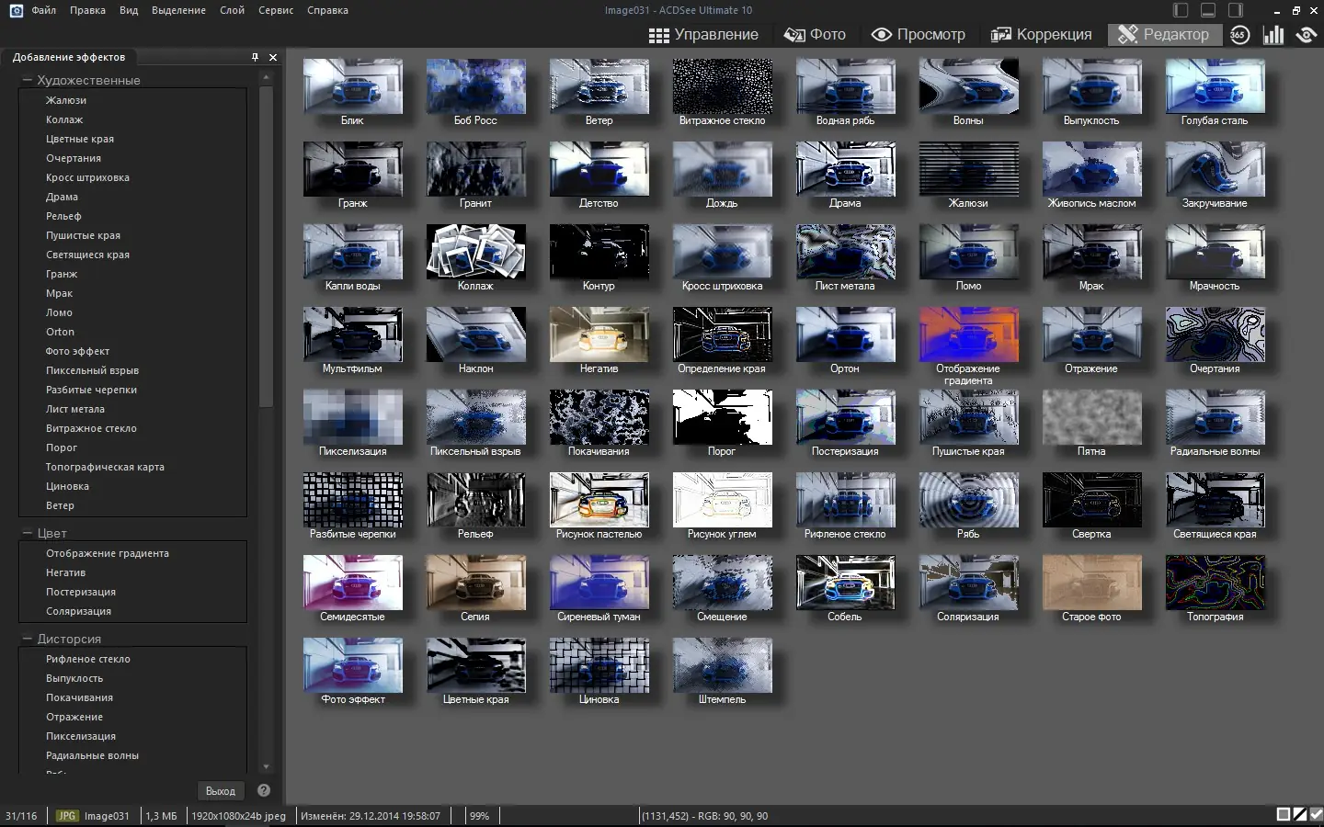Pick the Топография effect thumbnail
Image resolution: width=1324 pixels, height=827 pixels.
(1215, 583)
